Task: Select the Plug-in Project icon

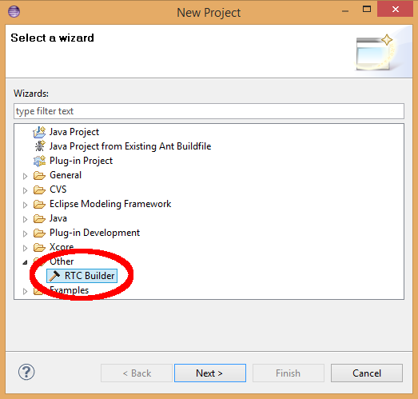Action: [39, 161]
